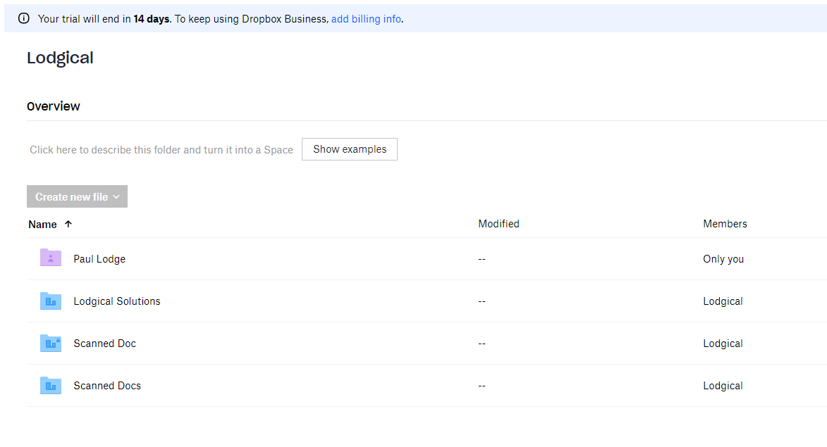Click Only you members for Paul Lodge
Viewport: 827px width, 447px height.
(723, 259)
